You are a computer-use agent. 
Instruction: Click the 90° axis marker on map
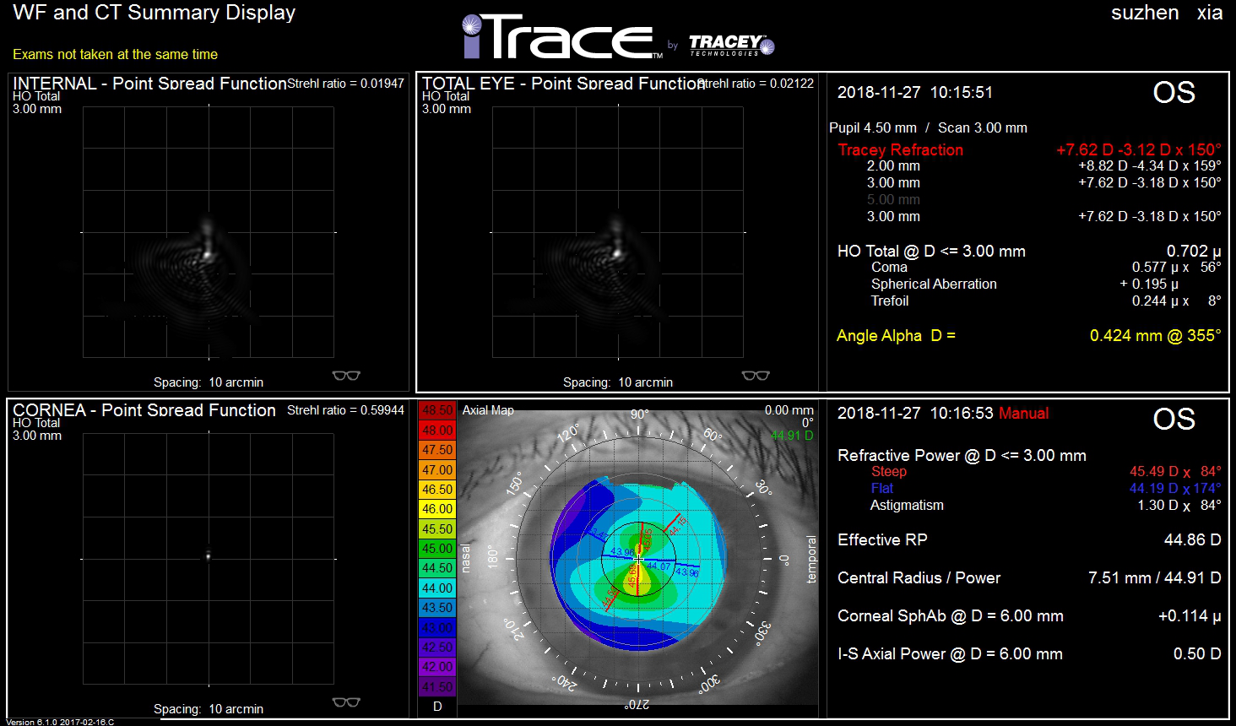pos(640,414)
